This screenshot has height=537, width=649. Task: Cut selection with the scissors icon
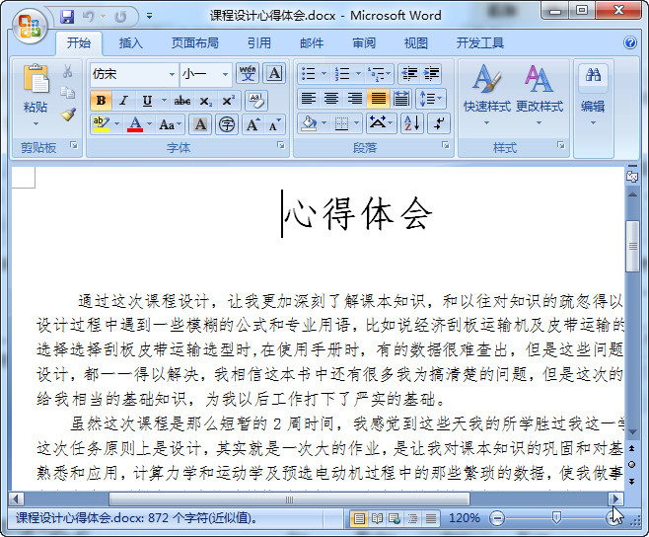click(67, 71)
